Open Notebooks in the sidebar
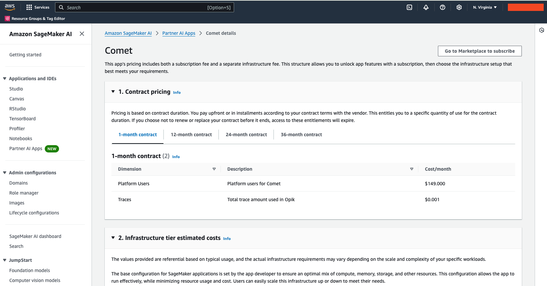 tap(21, 139)
